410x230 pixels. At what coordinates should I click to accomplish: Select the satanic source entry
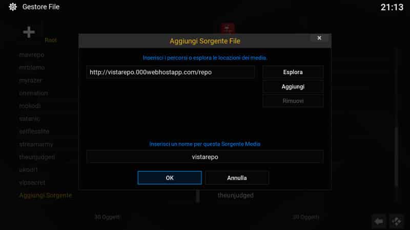point(30,119)
